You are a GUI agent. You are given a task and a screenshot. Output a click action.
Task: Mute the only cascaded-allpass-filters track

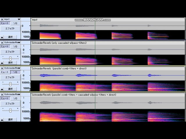5,47
